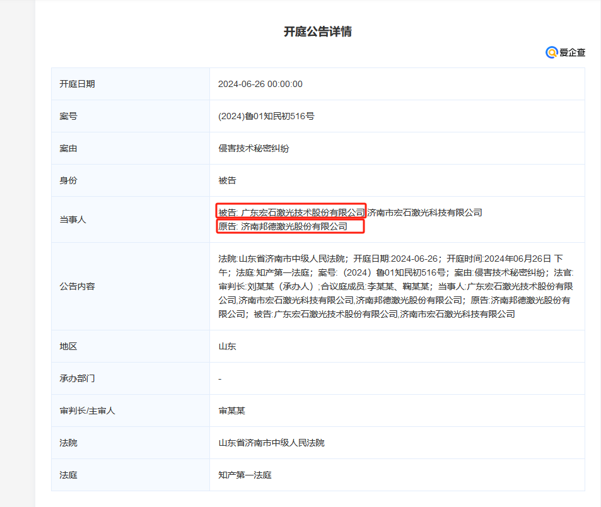Select the date value 2024-06-26 00:00:00
This screenshot has height=507, width=601.
pos(260,84)
